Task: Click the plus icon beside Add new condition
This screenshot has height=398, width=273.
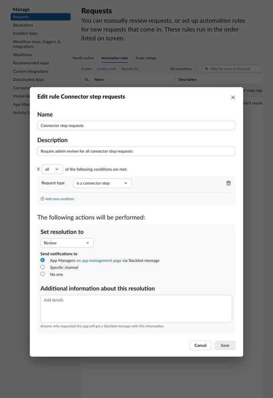Action: point(42,199)
